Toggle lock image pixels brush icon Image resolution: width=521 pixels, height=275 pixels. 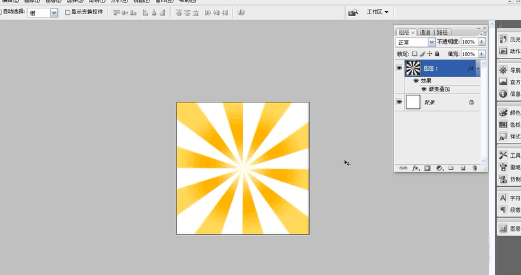[422, 53]
